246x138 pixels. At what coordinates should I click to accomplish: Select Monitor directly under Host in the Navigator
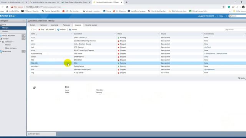(x=5, y=31)
